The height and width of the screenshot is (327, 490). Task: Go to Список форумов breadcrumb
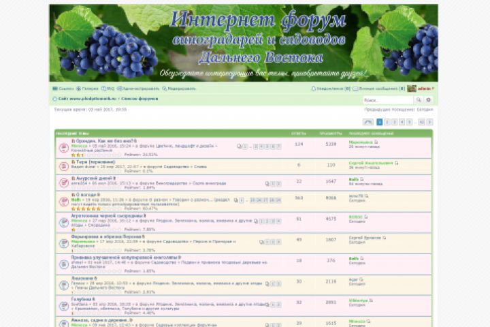[140, 99]
